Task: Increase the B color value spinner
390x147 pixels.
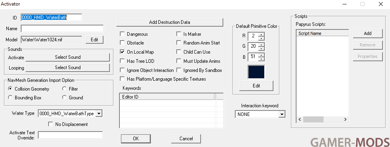Action: pos(261,55)
